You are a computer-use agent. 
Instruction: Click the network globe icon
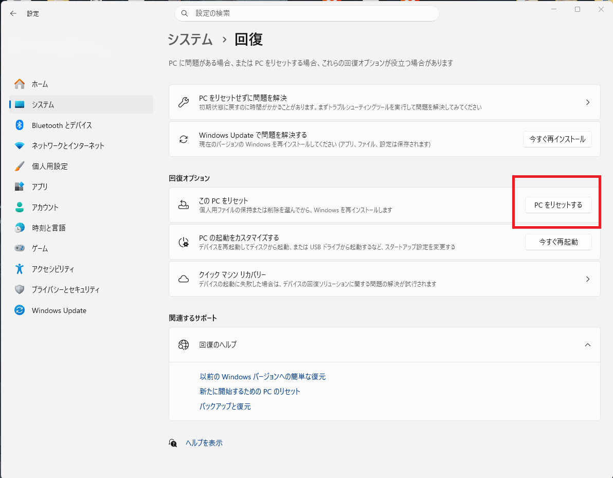[x=20, y=145]
